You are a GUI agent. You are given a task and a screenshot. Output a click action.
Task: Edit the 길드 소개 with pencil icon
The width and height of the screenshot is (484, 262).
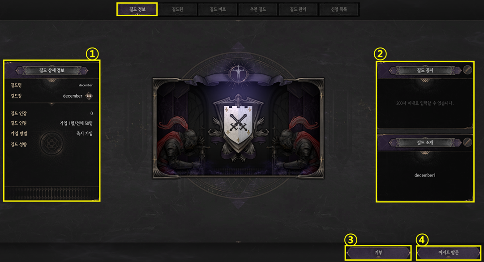click(x=467, y=142)
